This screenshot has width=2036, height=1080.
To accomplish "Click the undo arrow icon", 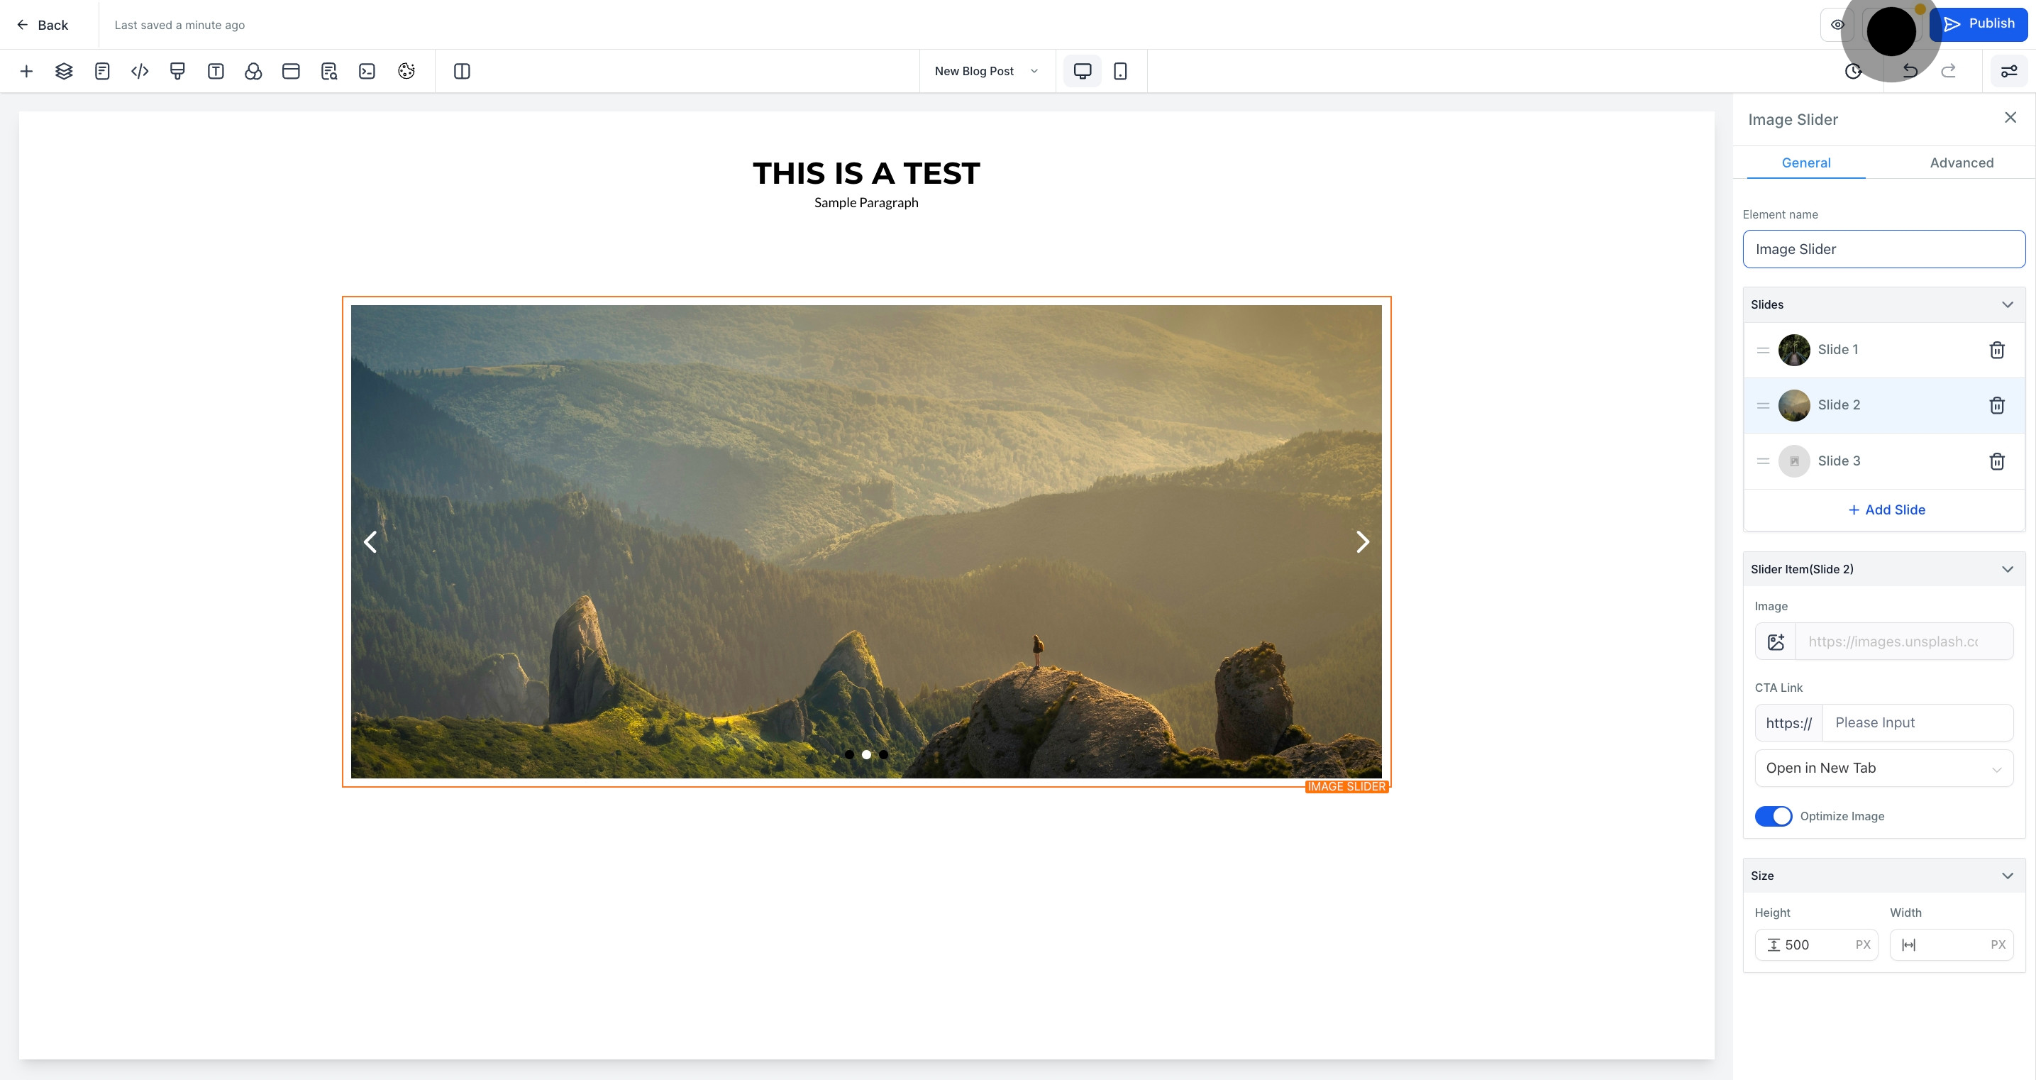I will tap(1910, 71).
